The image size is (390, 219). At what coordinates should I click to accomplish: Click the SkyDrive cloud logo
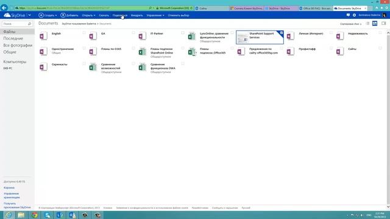point(7,15)
